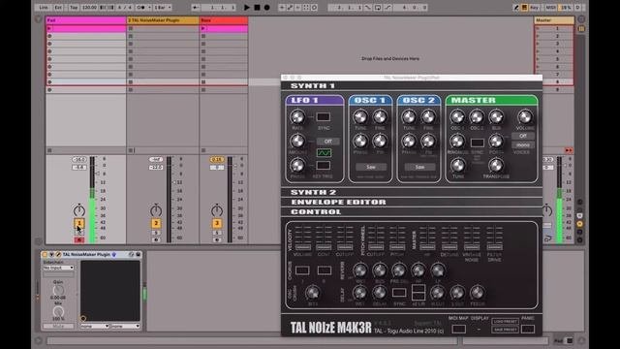
Task: Click the device Mix knob
Action: [x=58, y=311]
